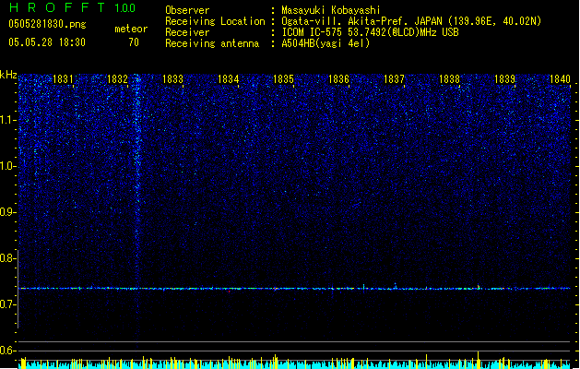Click the 1.0 kHz axis label
Screen dimensions: 580x369
pos(8,166)
